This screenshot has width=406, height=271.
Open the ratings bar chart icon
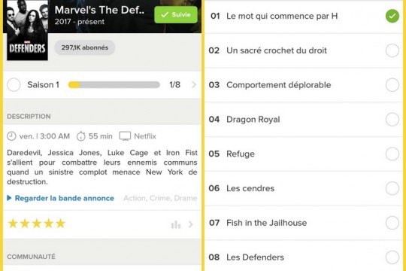[x=175, y=224]
